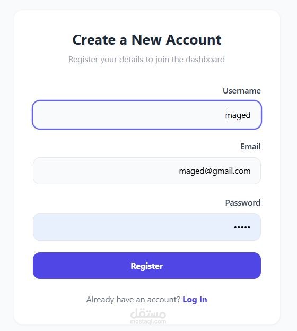Click the 'Create a New Account' heading

tap(147, 40)
